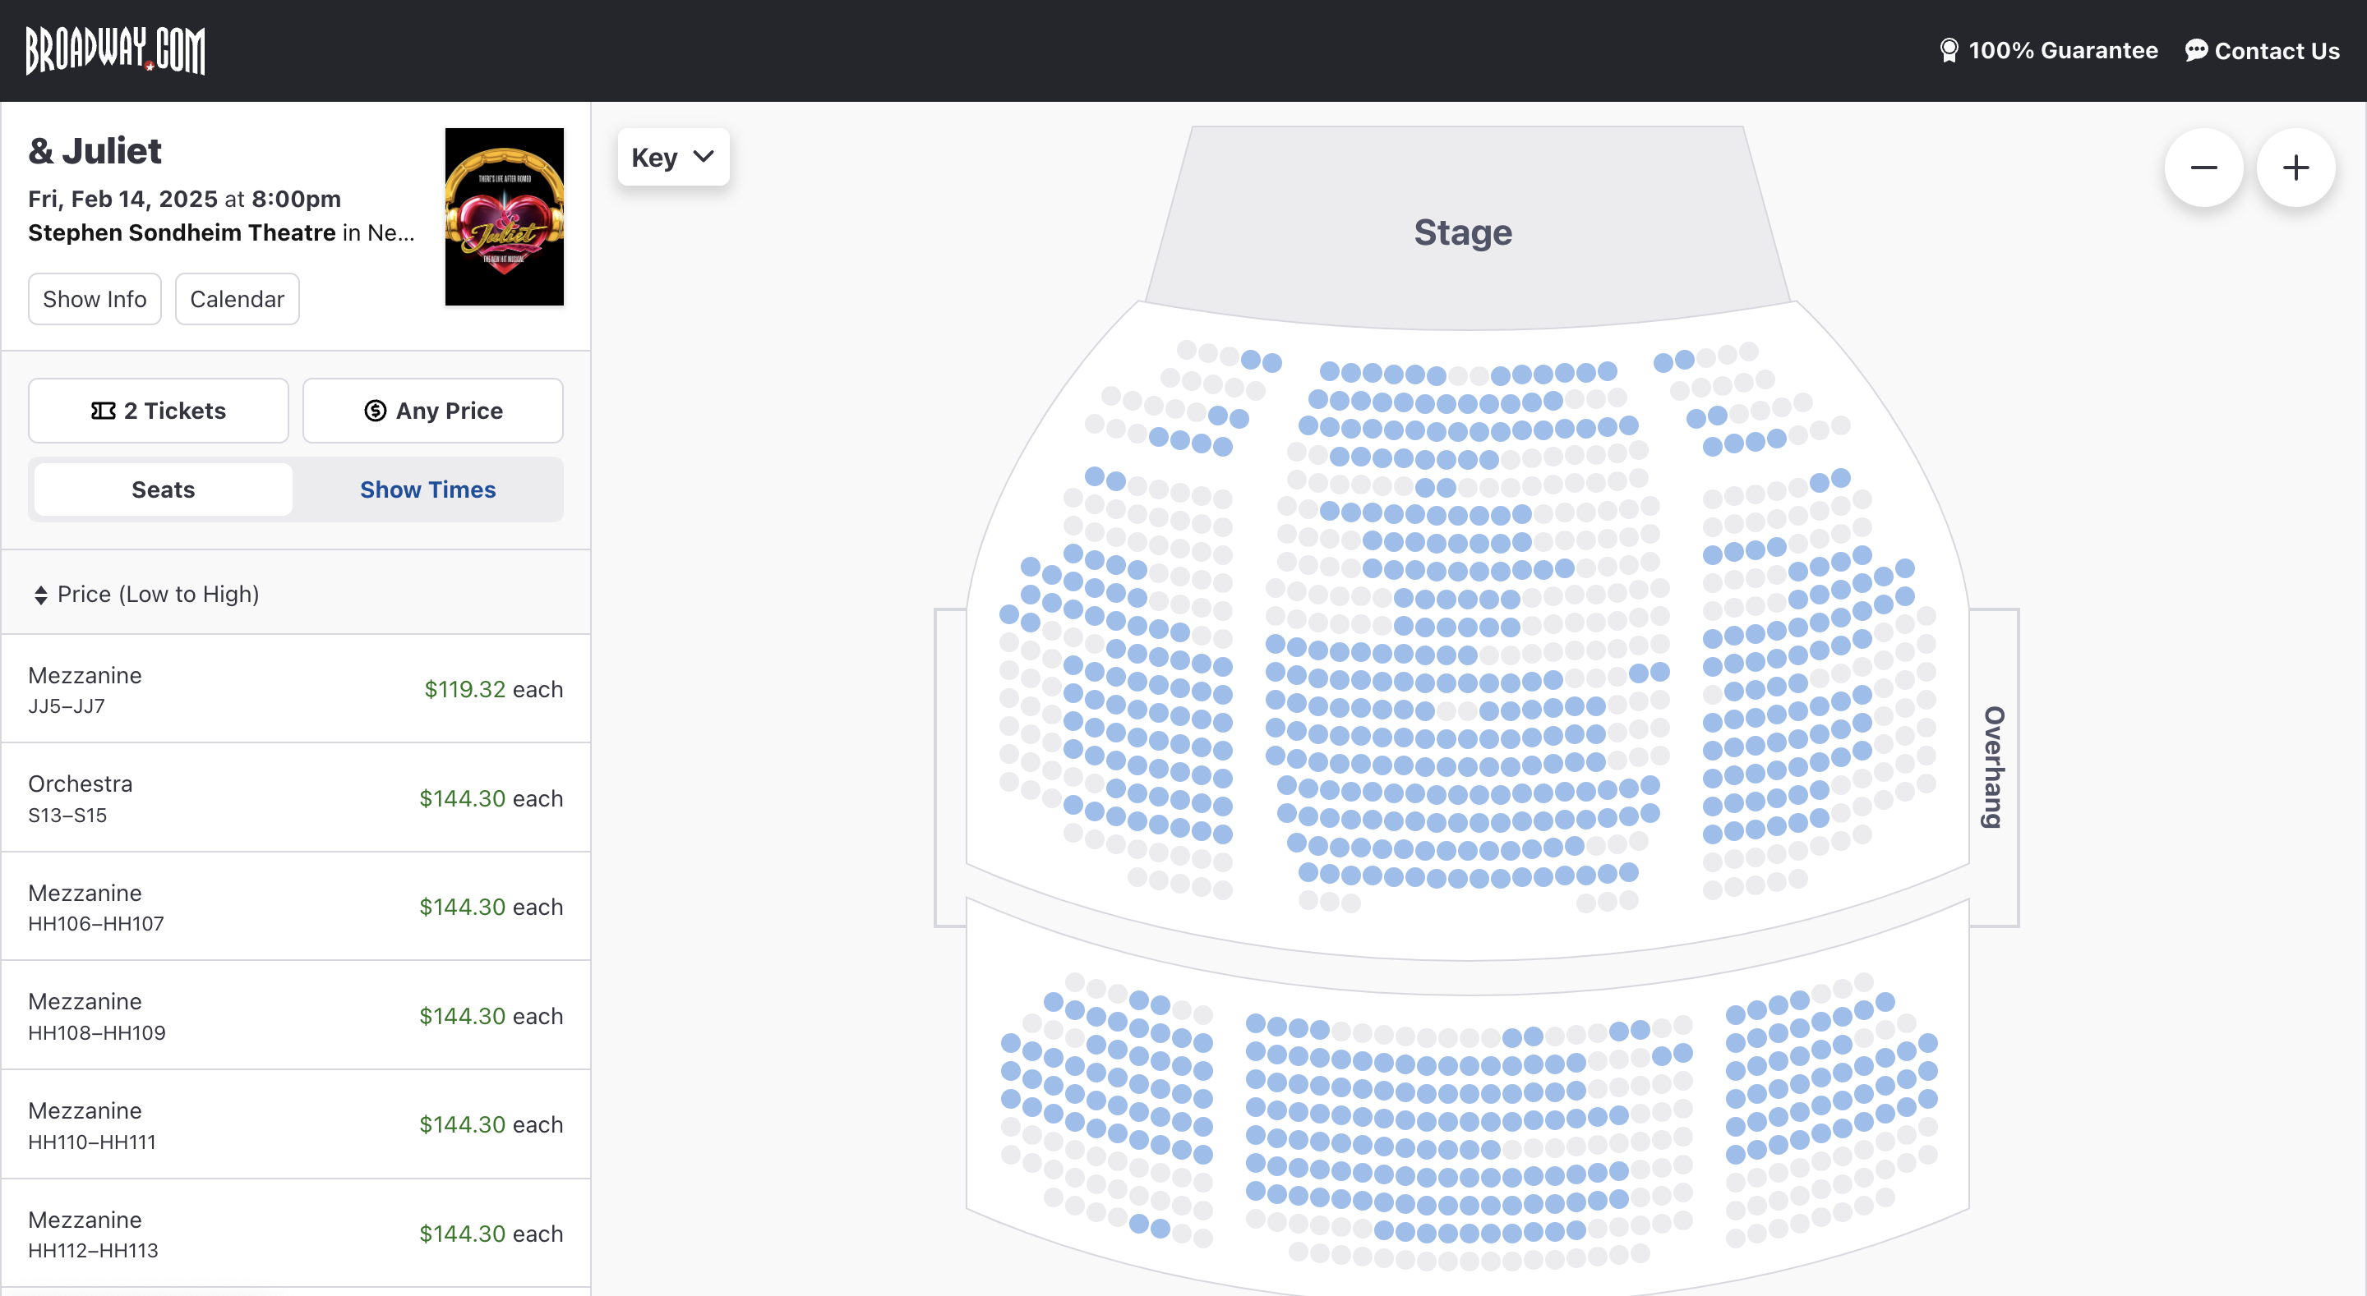2367x1296 pixels.
Task: Click the sort arrows icon beside Price
Action: point(40,595)
